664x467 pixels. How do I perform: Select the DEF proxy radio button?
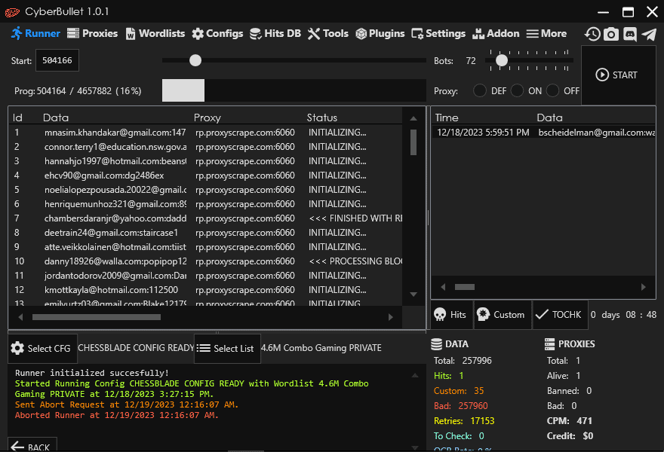pos(480,91)
